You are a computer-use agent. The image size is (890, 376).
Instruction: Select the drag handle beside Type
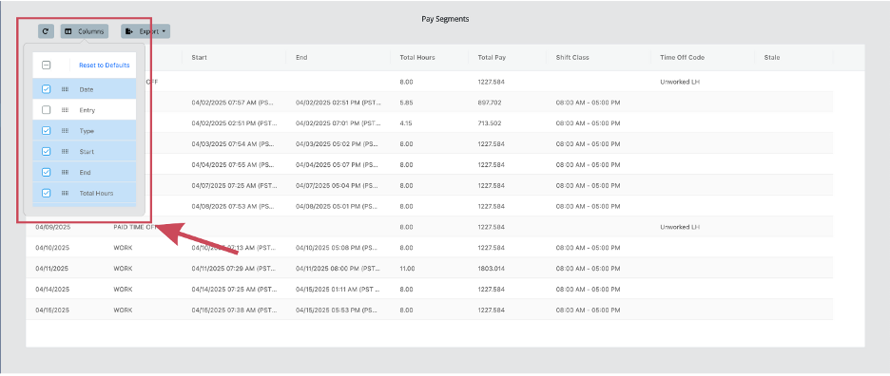pyautogui.click(x=65, y=131)
